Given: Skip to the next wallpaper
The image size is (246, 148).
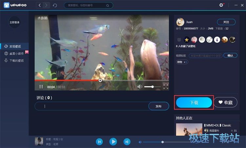Looking at the screenshot, I should pyautogui.click(x=127, y=142).
